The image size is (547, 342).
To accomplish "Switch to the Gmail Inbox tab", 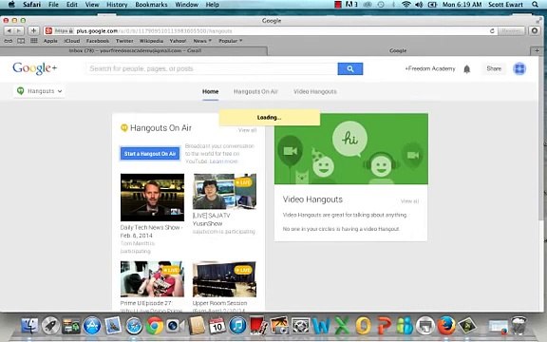I will tap(134, 50).
